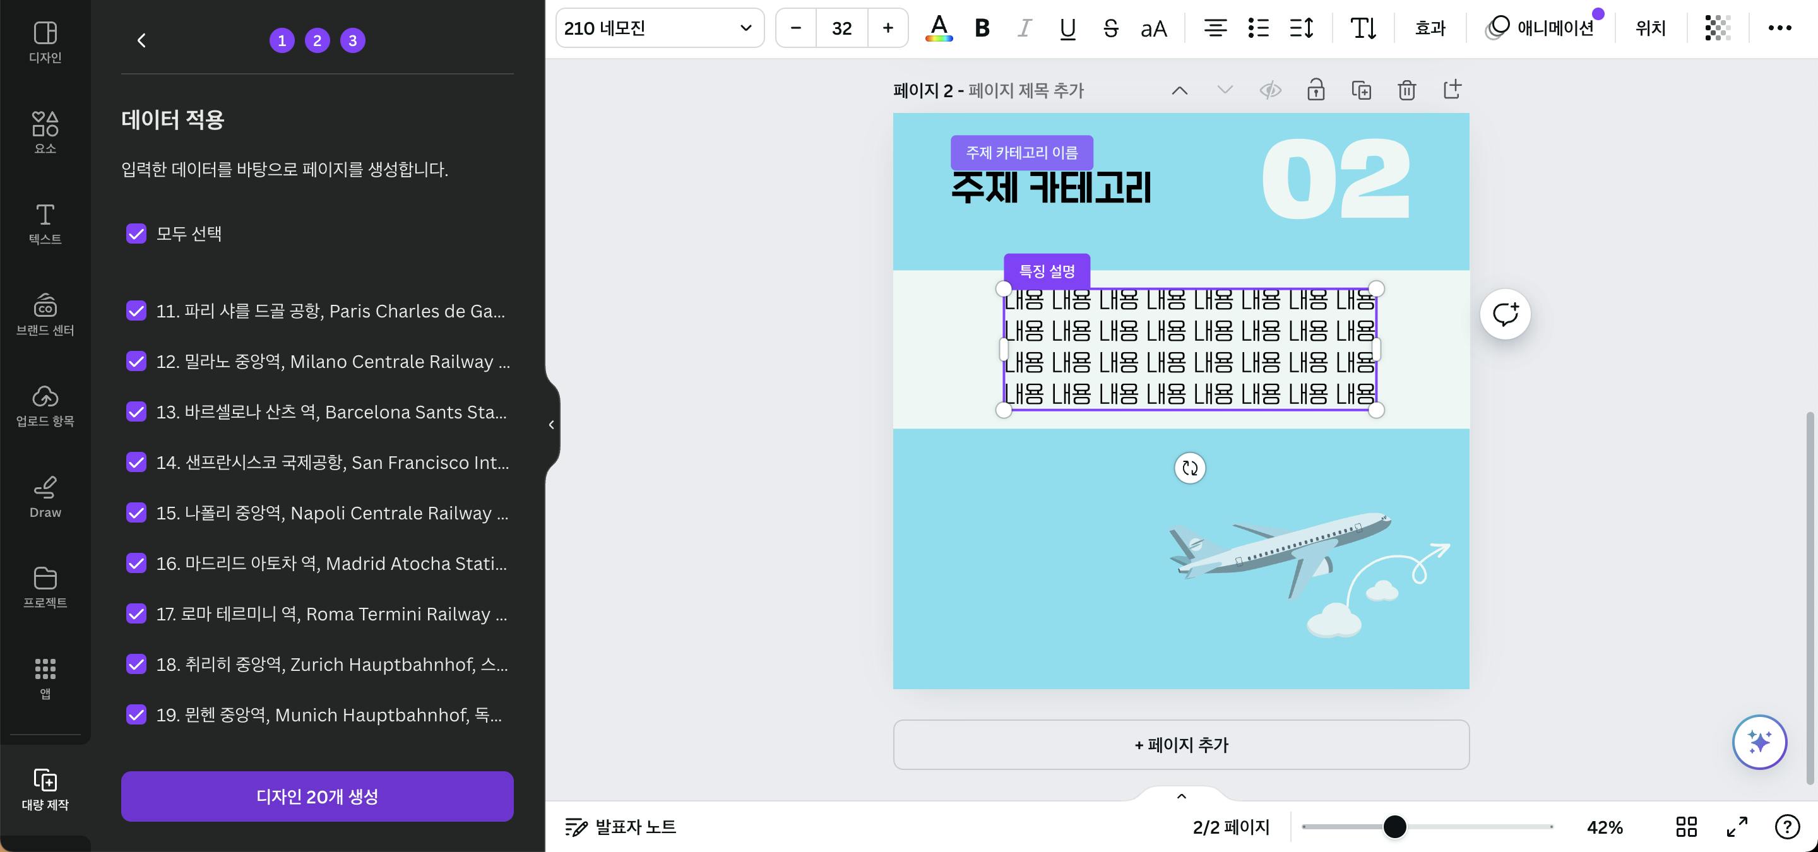
Task: Open text color picker icon
Action: [939, 28]
